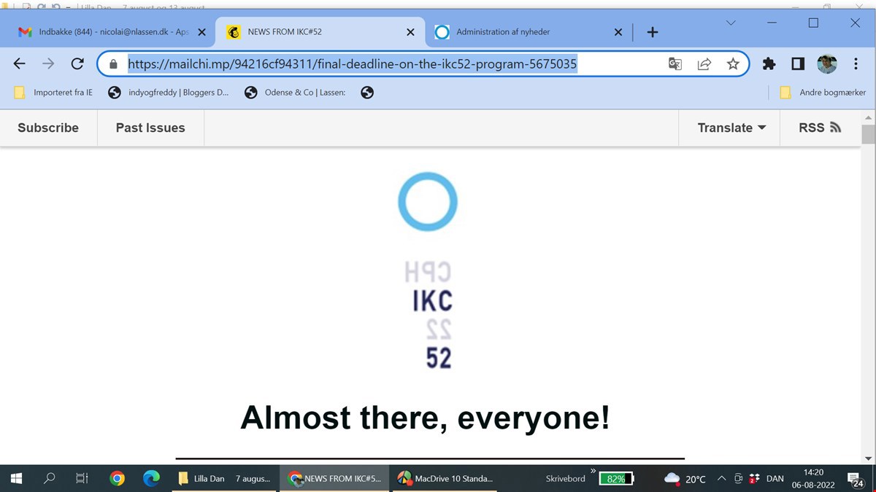Screen dimensions: 876x492
Task: Open the tab search chevron
Action: point(731,23)
